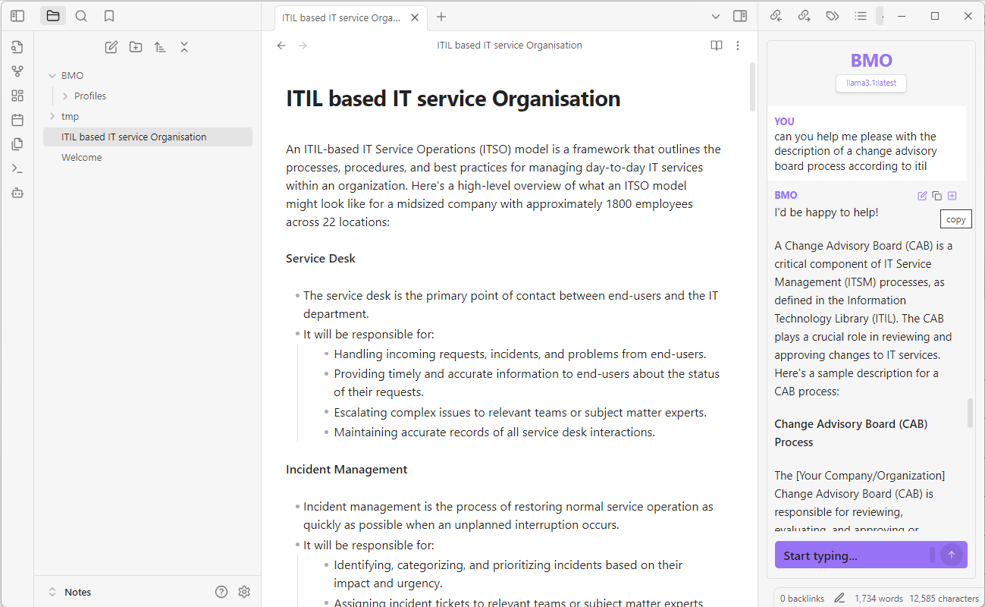
Task: Create a new folder in the file explorer
Action: point(136,47)
